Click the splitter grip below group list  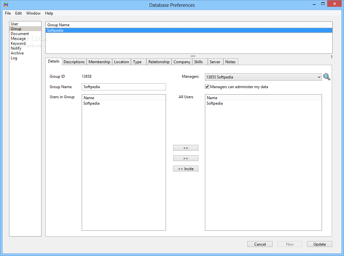[x=193, y=56]
